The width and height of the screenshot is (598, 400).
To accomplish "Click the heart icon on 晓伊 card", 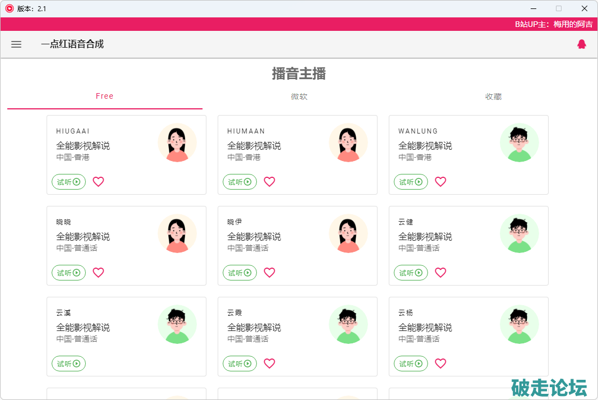I will point(269,273).
